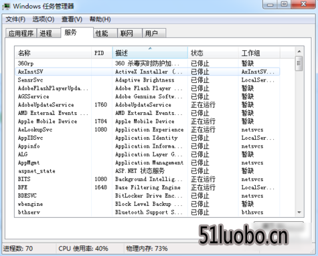This screenshot has height=256, width=318.
Task: Open the 查看(V) menu
Action: coord(72,19)
